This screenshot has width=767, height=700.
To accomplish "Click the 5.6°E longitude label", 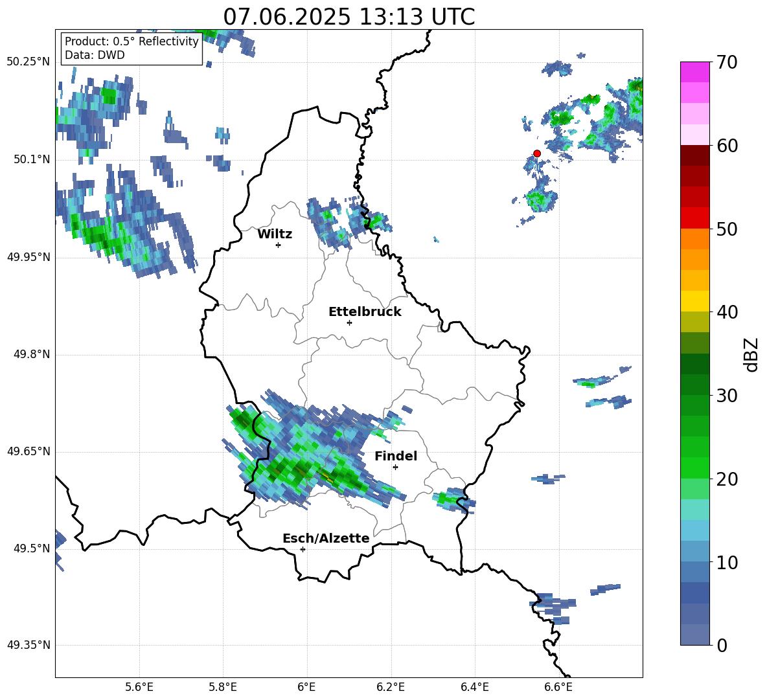I will [x=139, y=687].
